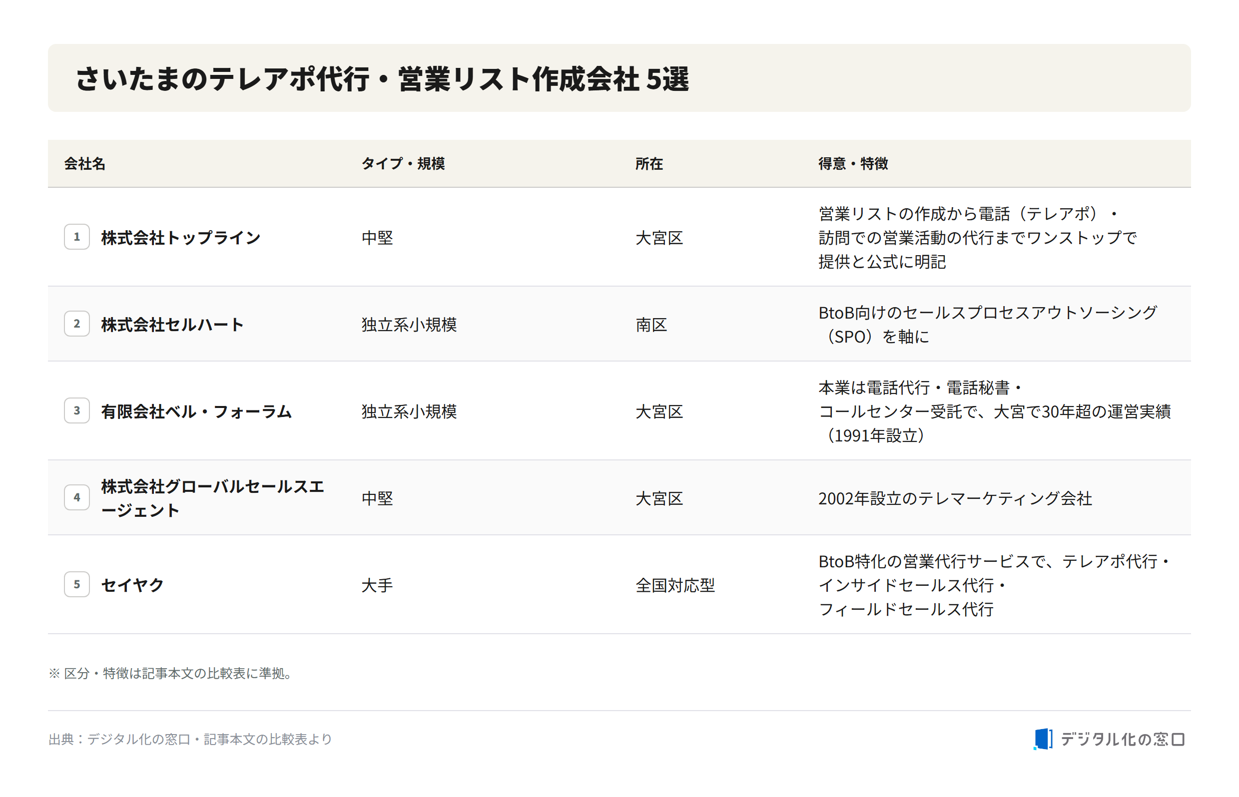This screenshot has height=797, width=1239.
Task: Click the source line 出典：デジタル化の窓口・記事本文の比較表より
Action: 190,739
